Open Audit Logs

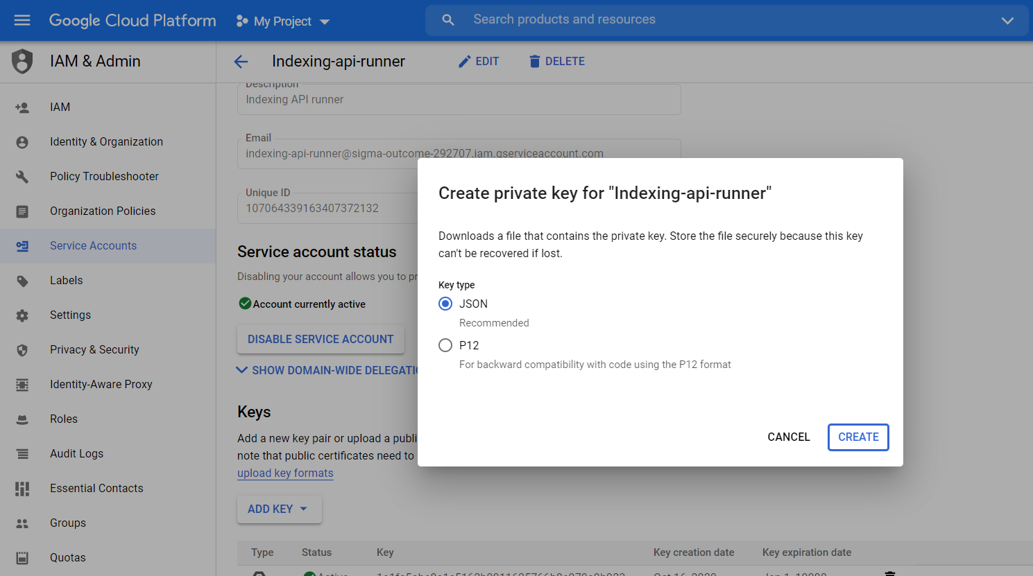(76, 453)
